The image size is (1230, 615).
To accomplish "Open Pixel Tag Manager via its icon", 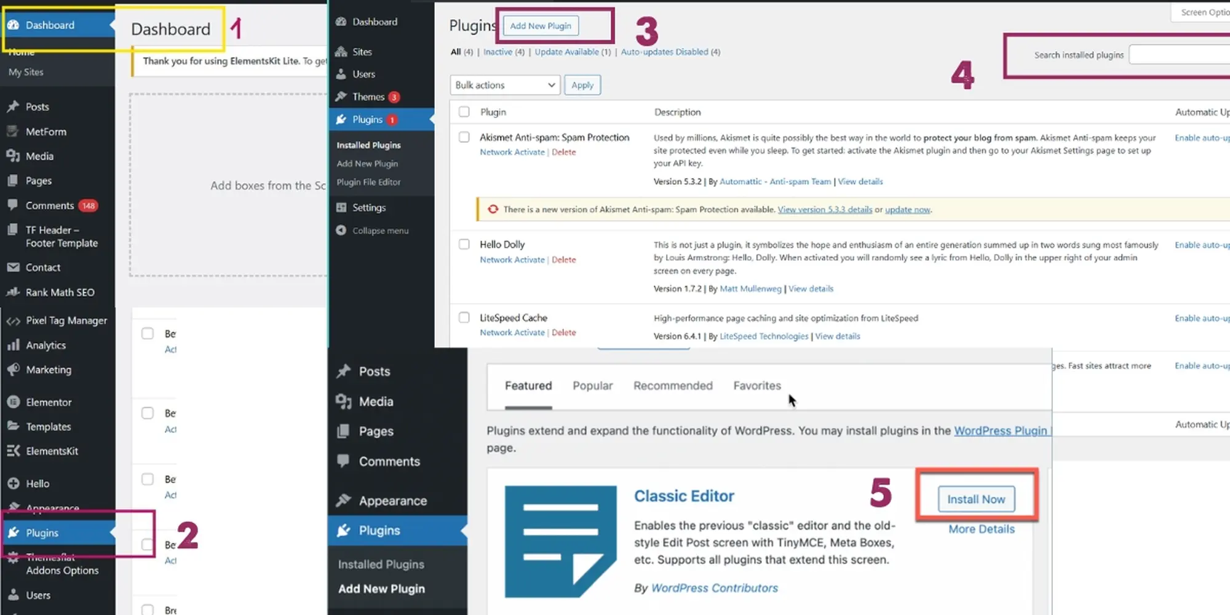I will pos(14,321).
